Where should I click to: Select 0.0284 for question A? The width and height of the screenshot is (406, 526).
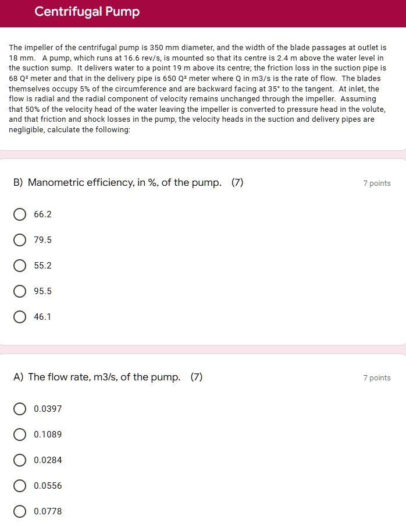pos(20,460)
